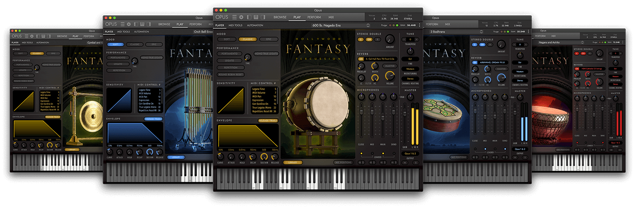
Task: Open the three-dot options menu beside RAM 56.4MB
Action: 420,25
